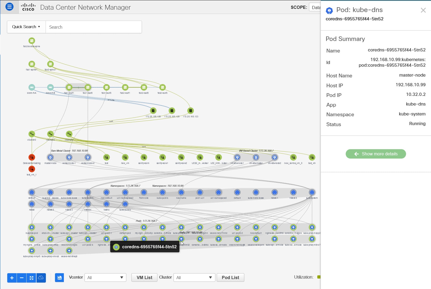
Task: Open the Quick Search dropdown
Action: pos(26,27)
